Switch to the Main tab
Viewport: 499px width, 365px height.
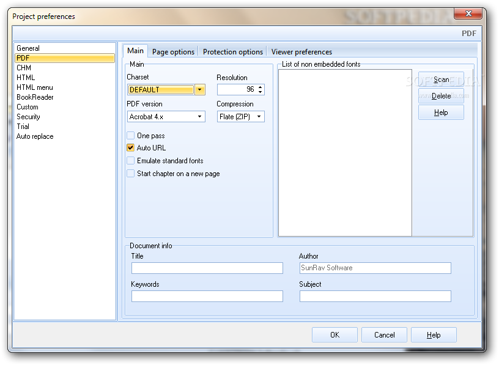tap(135, 51)
